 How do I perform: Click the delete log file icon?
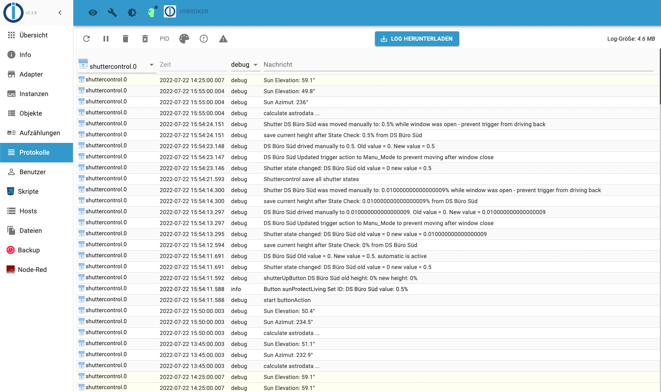click(145, 39)
